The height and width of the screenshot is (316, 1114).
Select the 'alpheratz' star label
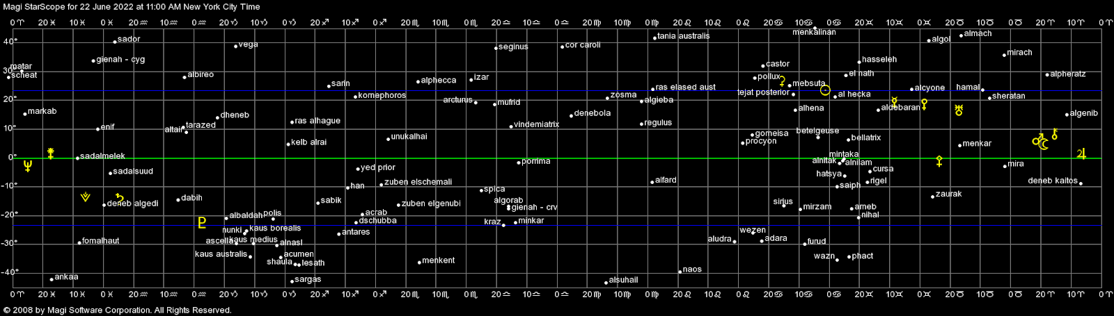pyautogui.click(x=1067, y=74)
